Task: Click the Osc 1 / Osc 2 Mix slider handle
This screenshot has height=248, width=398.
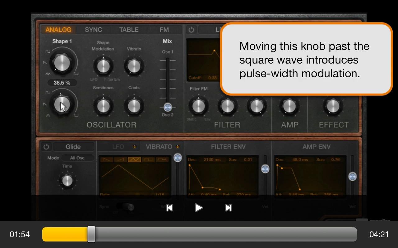Action: (x=168, y=107)
